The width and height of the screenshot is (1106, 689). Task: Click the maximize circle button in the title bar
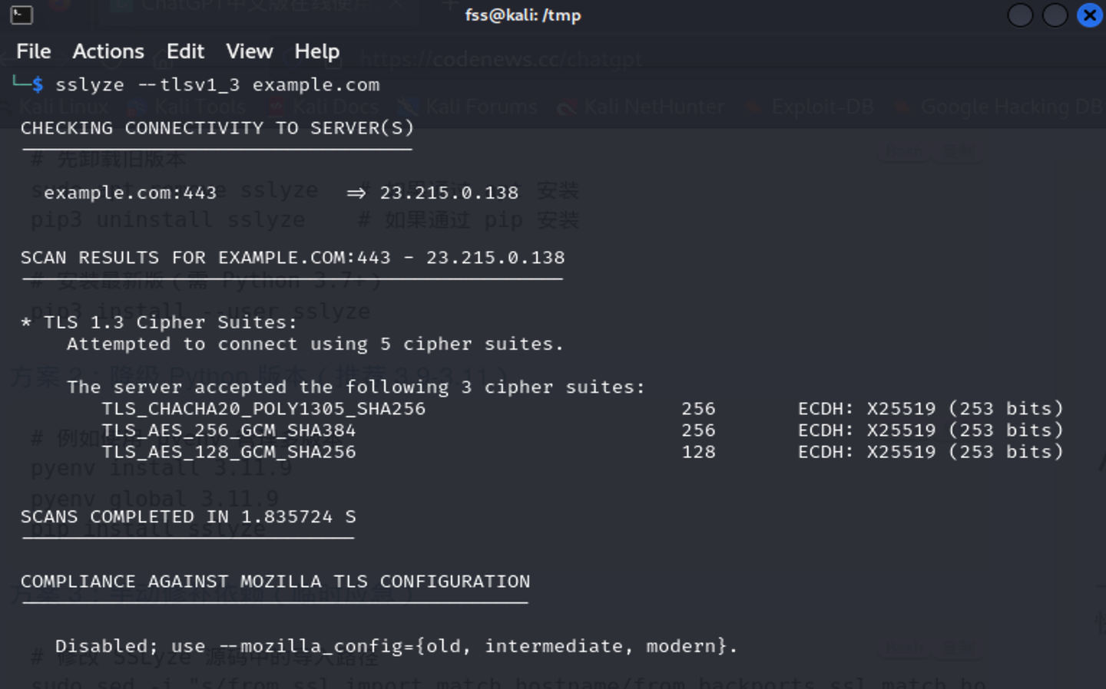tap(1055, 15)
